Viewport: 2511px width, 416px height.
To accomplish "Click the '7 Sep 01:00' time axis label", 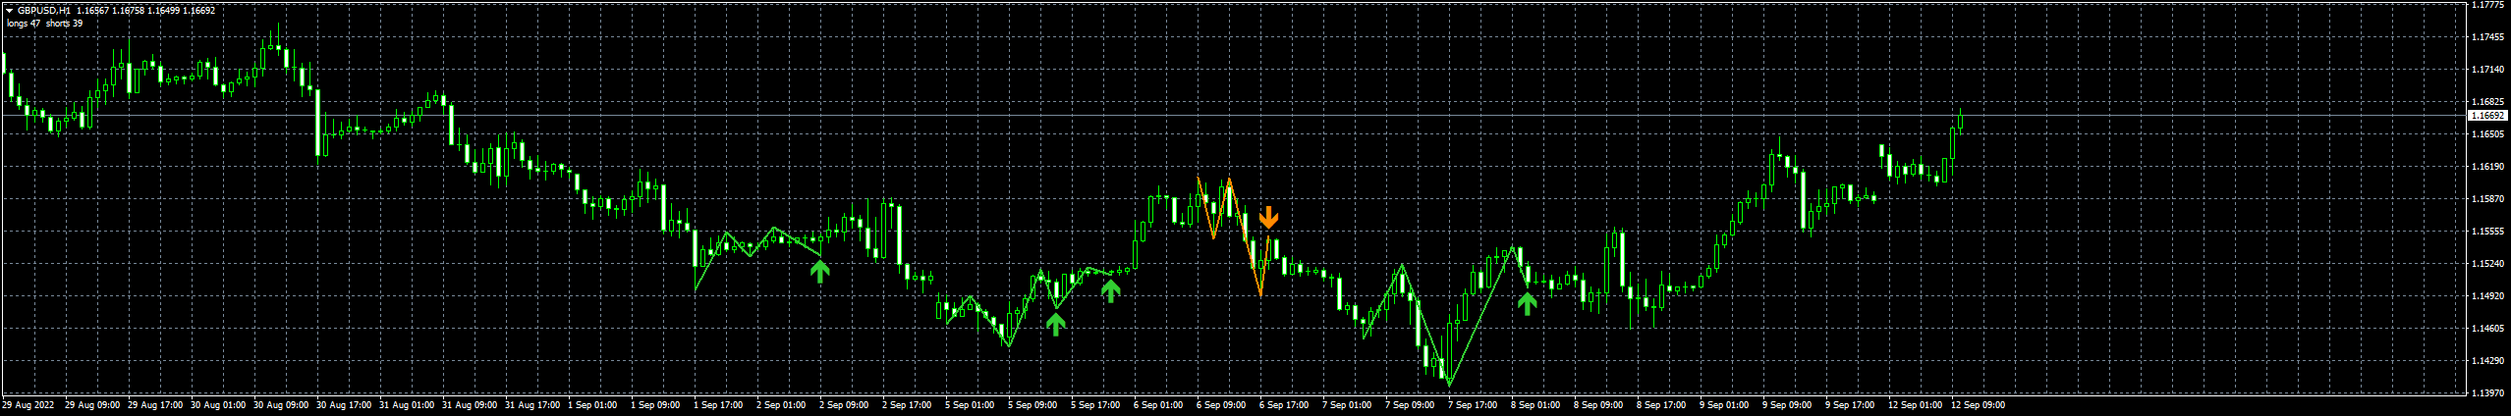I will click(1348, 405).
